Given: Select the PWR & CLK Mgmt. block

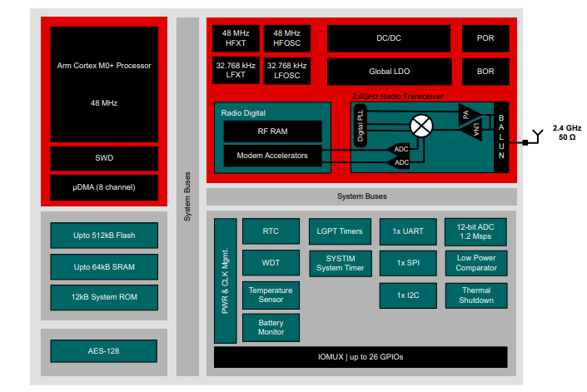Looking at the screenshot, I should coord(225,280).
